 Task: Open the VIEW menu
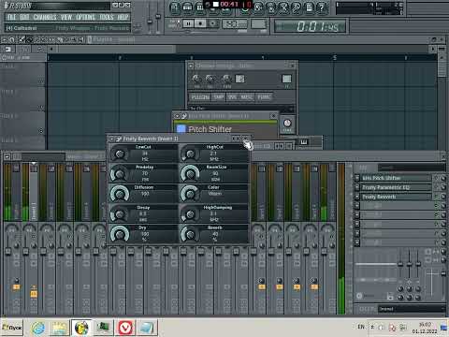click(66, 17)
